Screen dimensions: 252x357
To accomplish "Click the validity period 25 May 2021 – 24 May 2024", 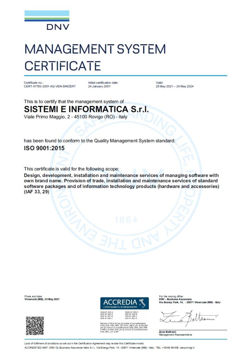I will pyautogui.click(x=175, y=86).
